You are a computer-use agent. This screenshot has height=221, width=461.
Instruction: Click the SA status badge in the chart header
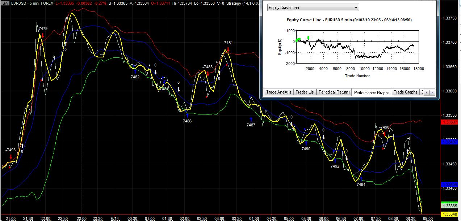(5, 3)
